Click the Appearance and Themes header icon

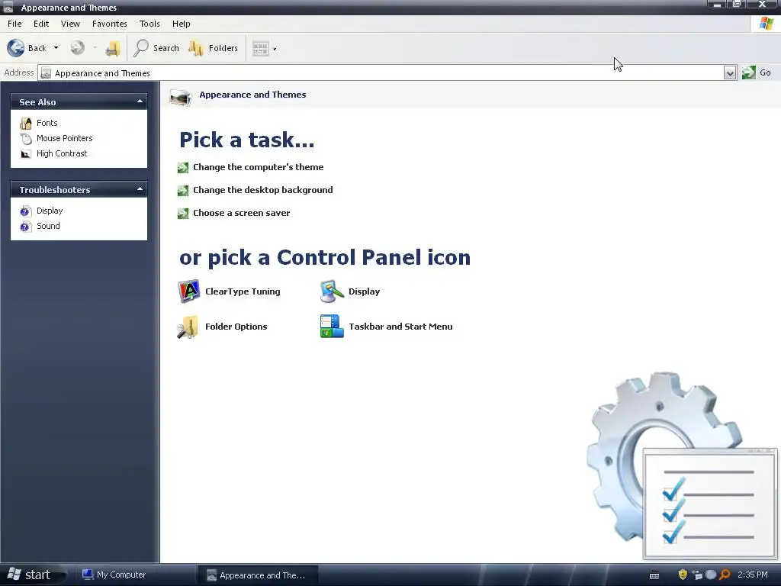[180, 96]
